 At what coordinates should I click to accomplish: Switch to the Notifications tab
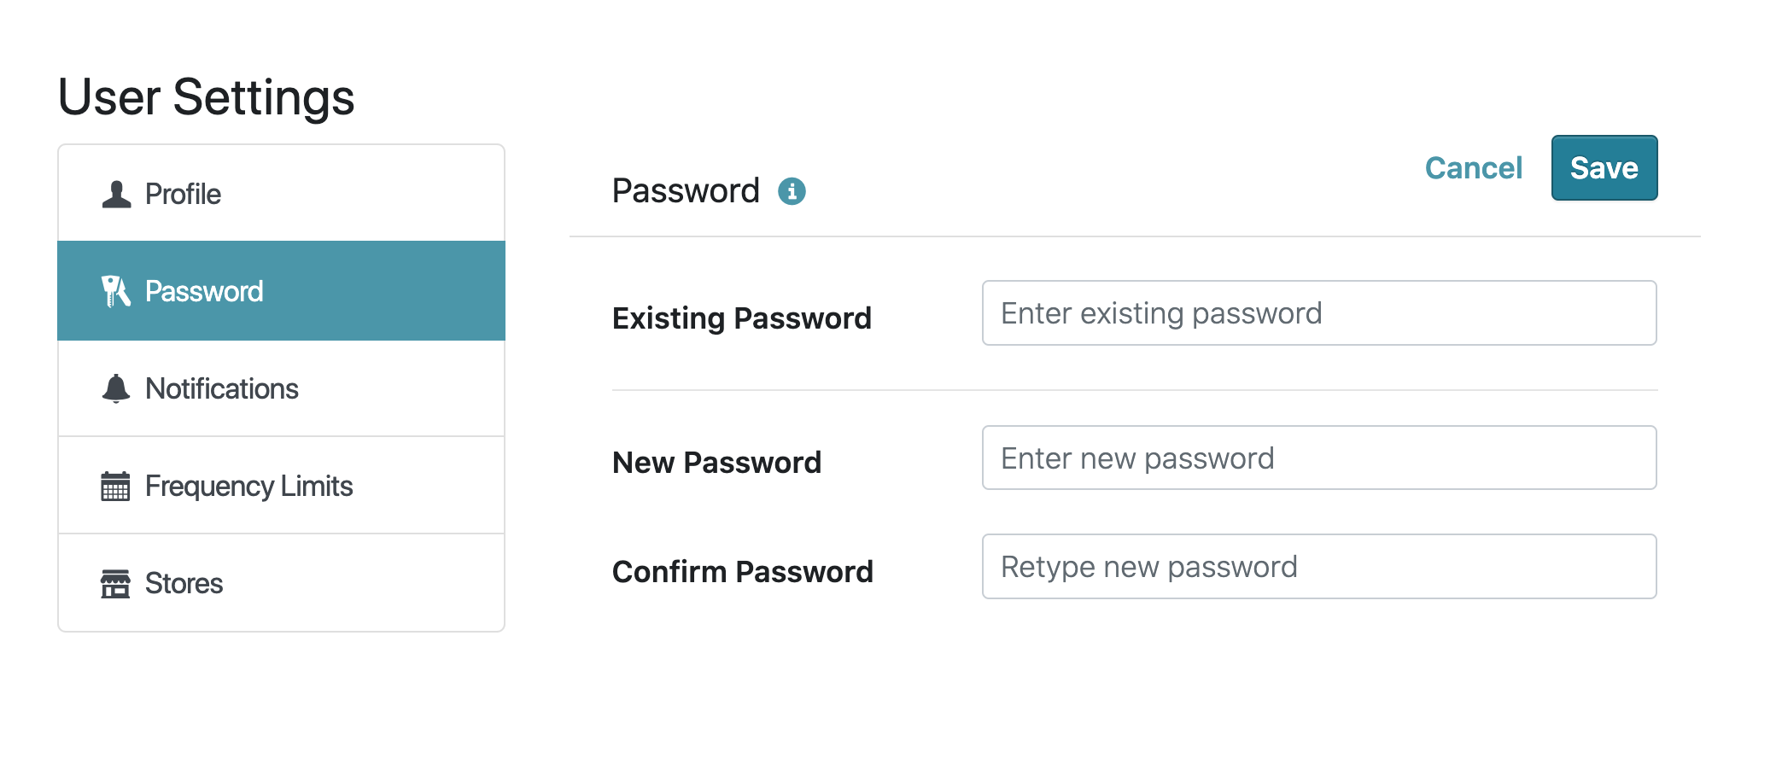coord(281,388)
